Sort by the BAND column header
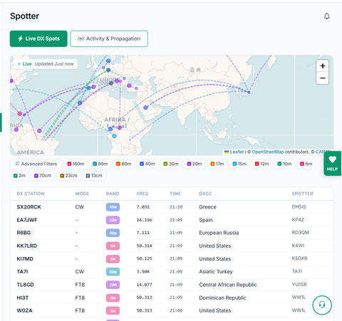The height and width of the screenshot is (321, 342). [x=113, y=194]
